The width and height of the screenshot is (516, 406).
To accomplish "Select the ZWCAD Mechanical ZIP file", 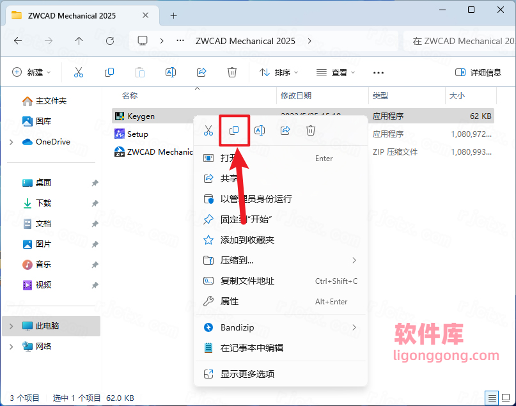I will point(153,152).
